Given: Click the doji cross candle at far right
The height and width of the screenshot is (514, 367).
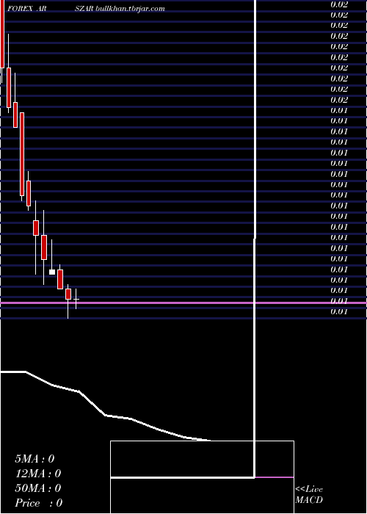Looking at the screenshot, I should 76,300.
